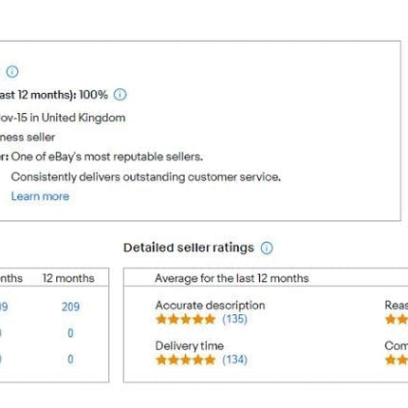The height and width of the screenshot is (408, 408).
Task: Click the negative 0 under 12 months
Action: (70, 359)
